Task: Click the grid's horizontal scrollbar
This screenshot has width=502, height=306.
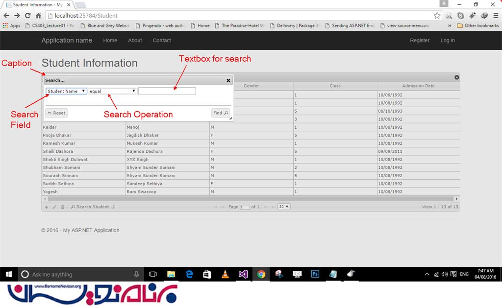Action: 245,199
